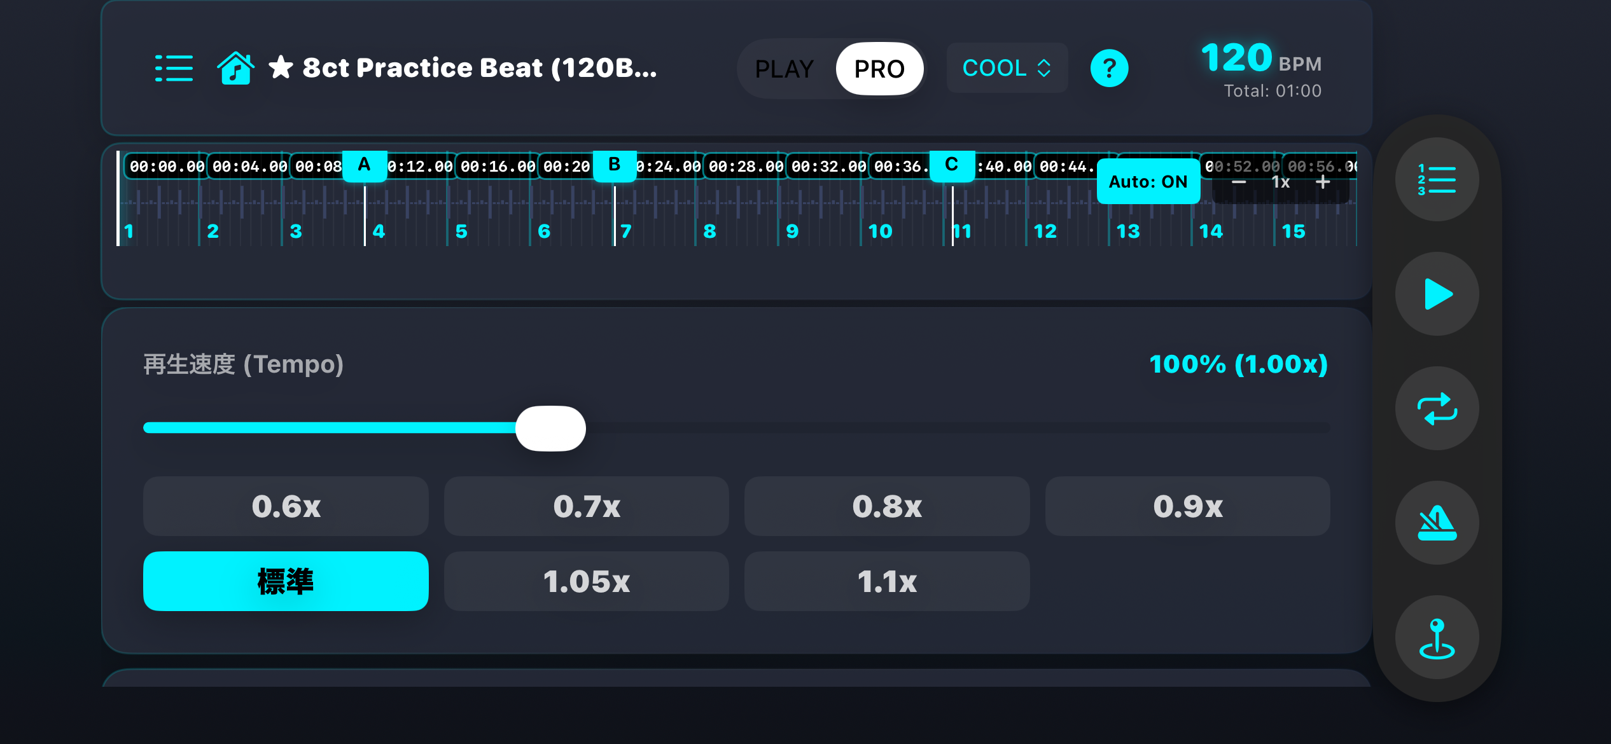Decrease timeline zoom with minus
This screenshot has width=1611, height=744.
click(x=1238, y=182)
